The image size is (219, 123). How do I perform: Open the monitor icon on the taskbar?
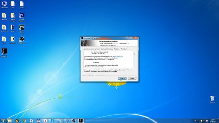coord(67,121)
